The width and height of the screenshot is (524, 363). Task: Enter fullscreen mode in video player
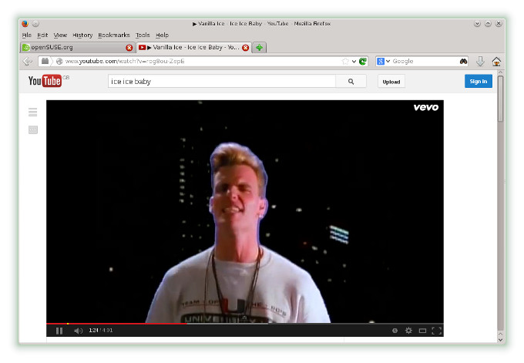click(436, 331)
